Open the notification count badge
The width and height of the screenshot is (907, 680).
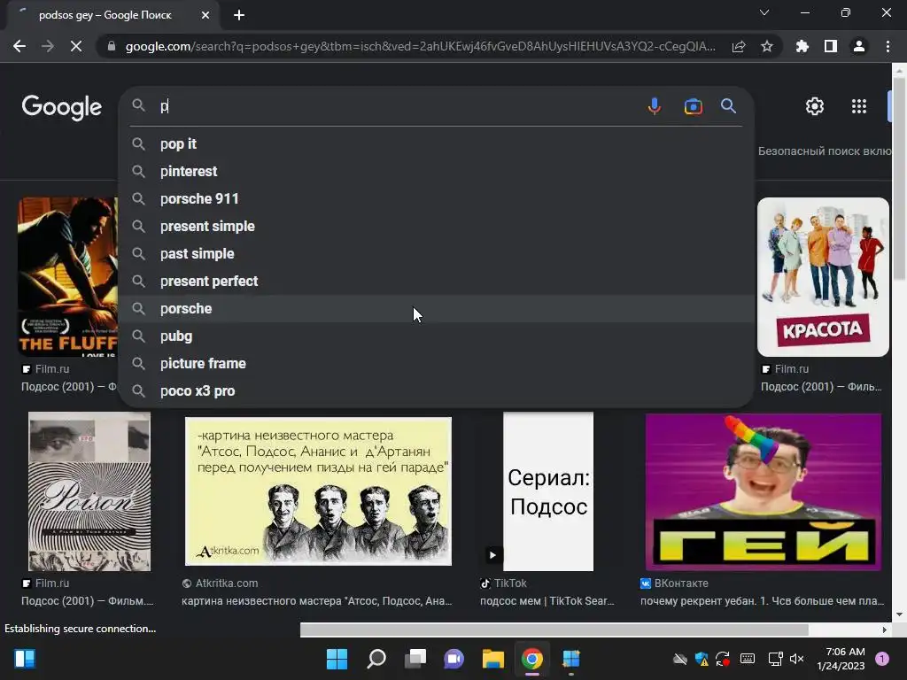(882, 659)
